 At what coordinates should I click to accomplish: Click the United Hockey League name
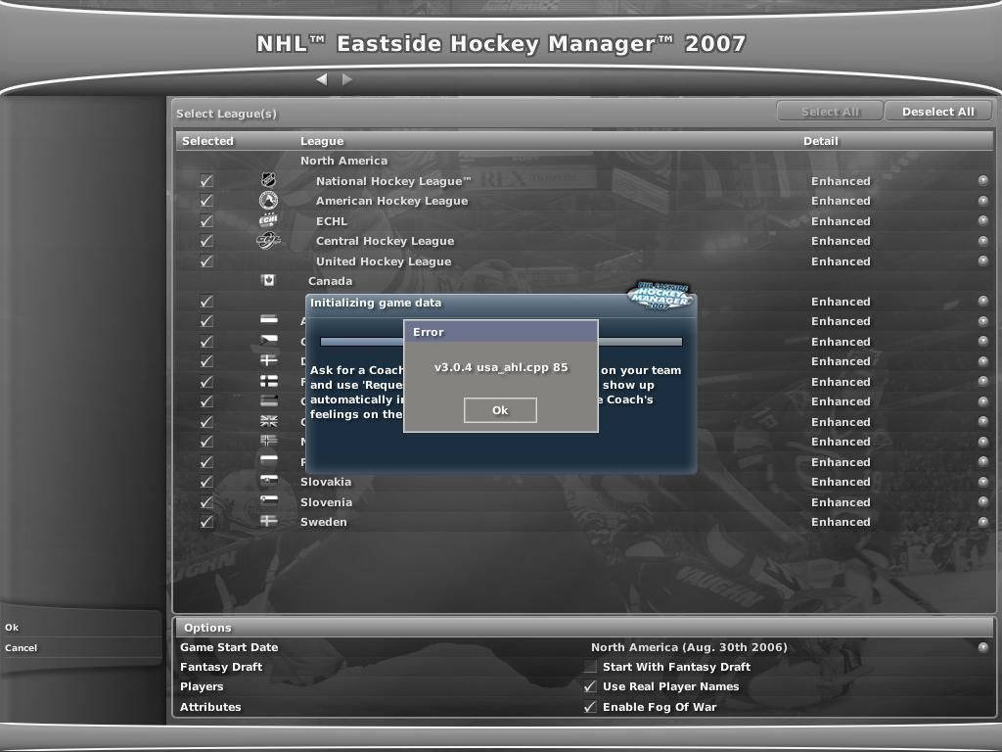click(x=384, y=260)
